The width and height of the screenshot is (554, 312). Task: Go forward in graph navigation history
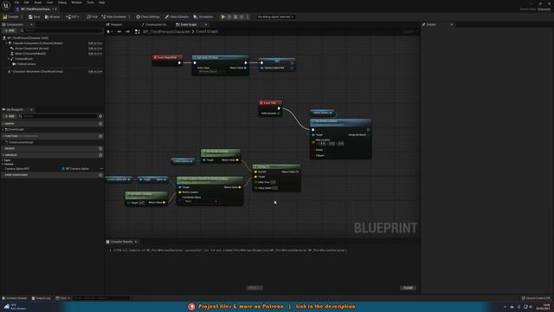127,31
